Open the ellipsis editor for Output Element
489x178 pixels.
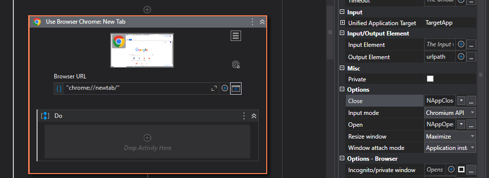coord(471,57)
